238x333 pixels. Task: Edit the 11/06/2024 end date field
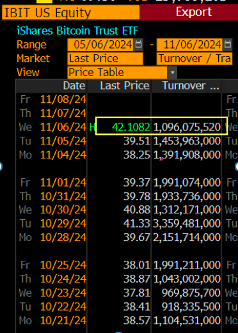[190, 45]
